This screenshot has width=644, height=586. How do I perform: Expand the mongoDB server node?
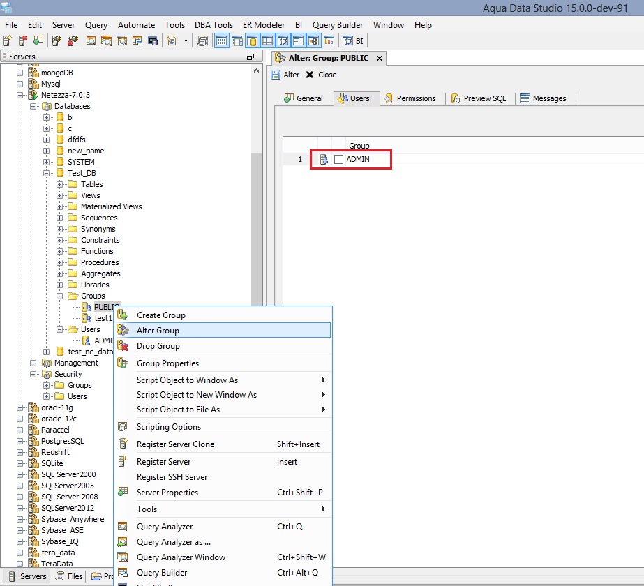20,73
